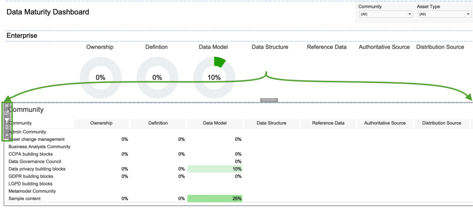Viewport: 473px width, 210px height.
Task: Select the Asset change management row
Action: pos(36,139)
